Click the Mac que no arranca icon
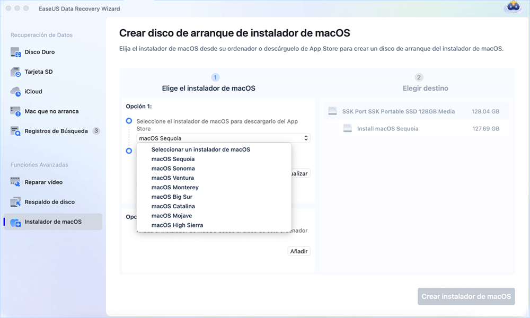Screen dimensions: 530x318 15,111
